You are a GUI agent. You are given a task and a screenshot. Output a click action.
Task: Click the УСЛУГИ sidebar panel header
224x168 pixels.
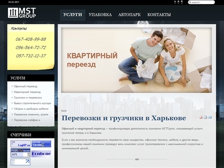pos(31,78)
